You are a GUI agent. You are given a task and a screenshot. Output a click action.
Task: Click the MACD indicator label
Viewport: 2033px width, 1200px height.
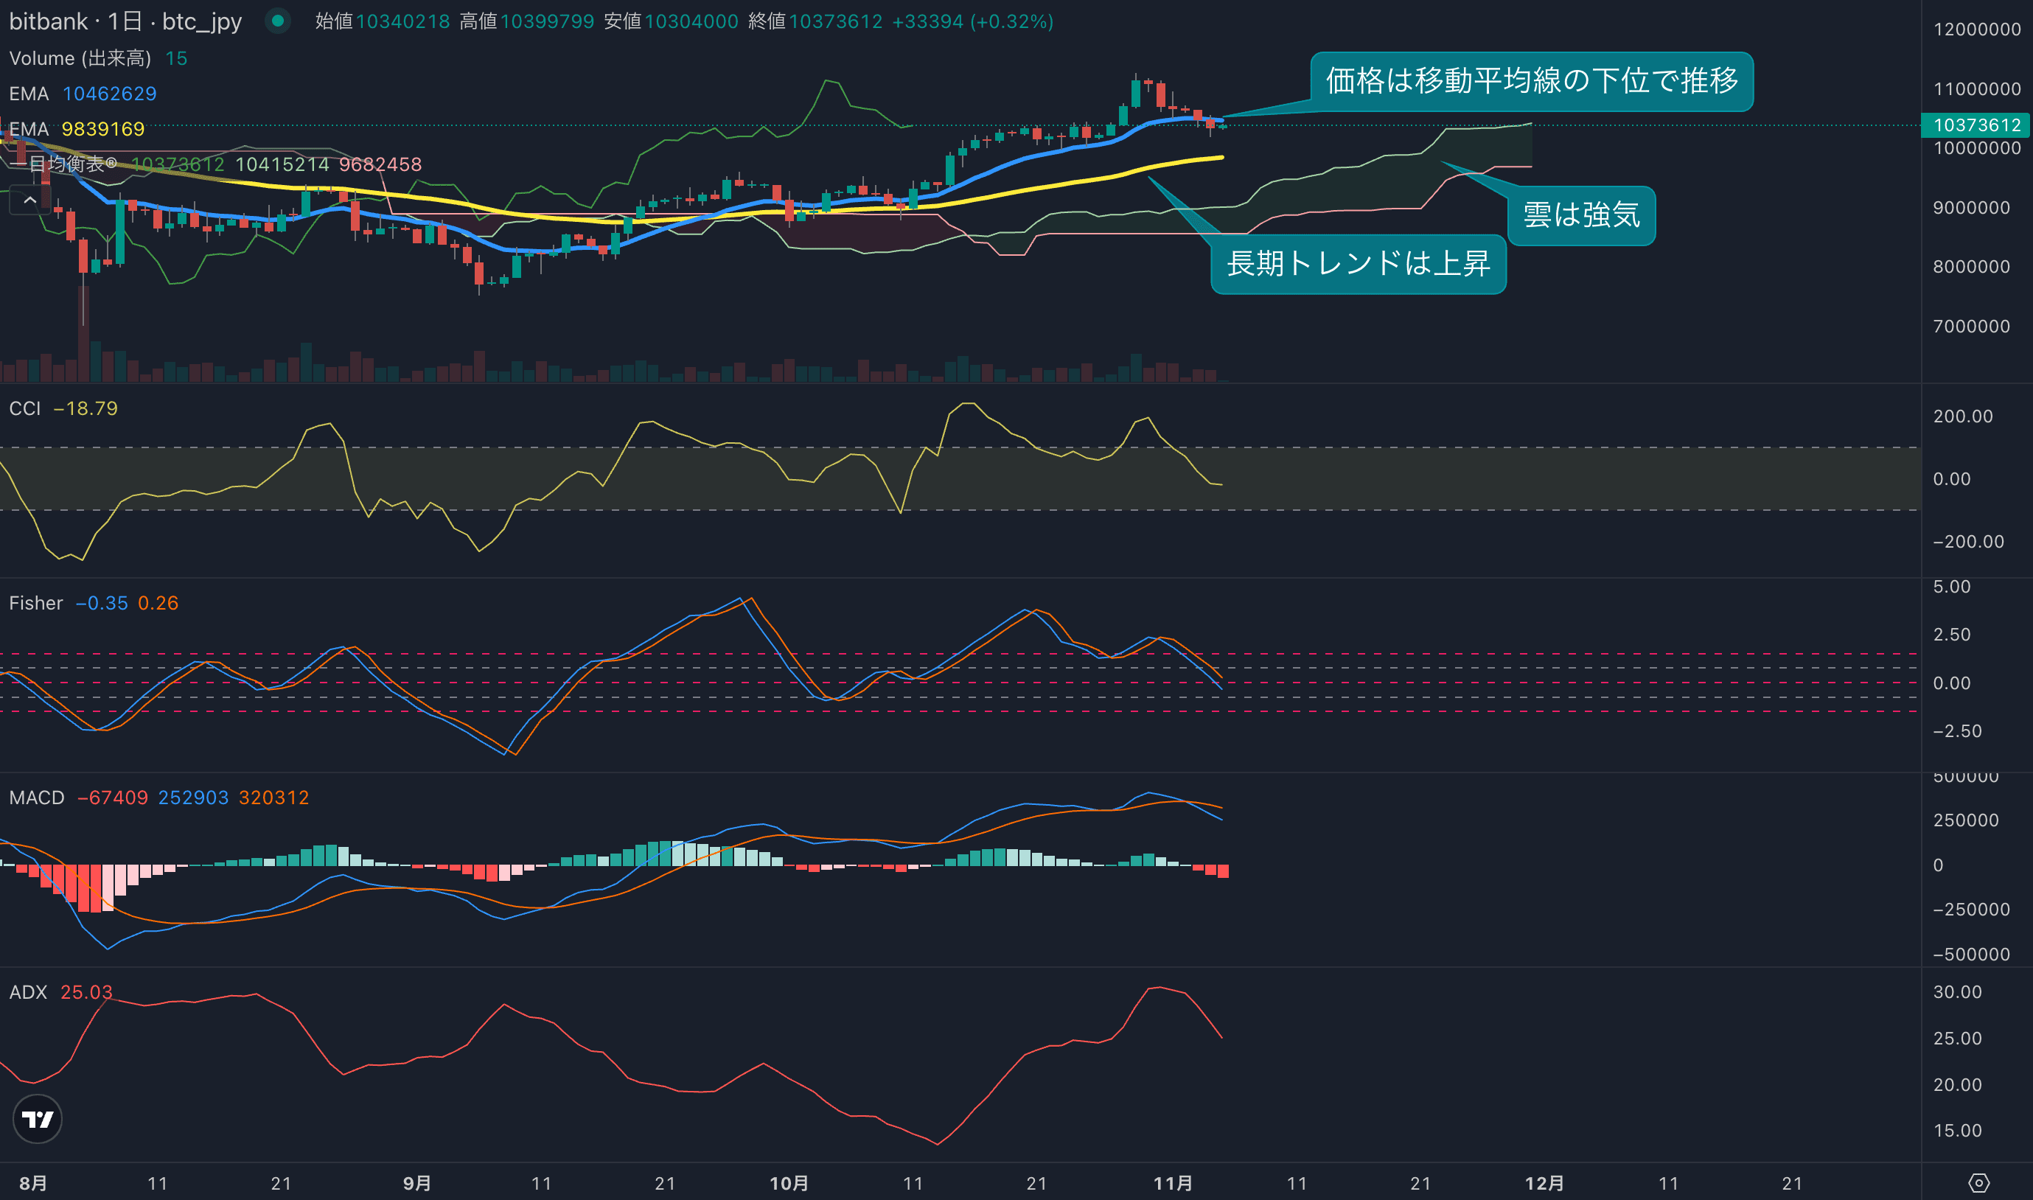36,798
